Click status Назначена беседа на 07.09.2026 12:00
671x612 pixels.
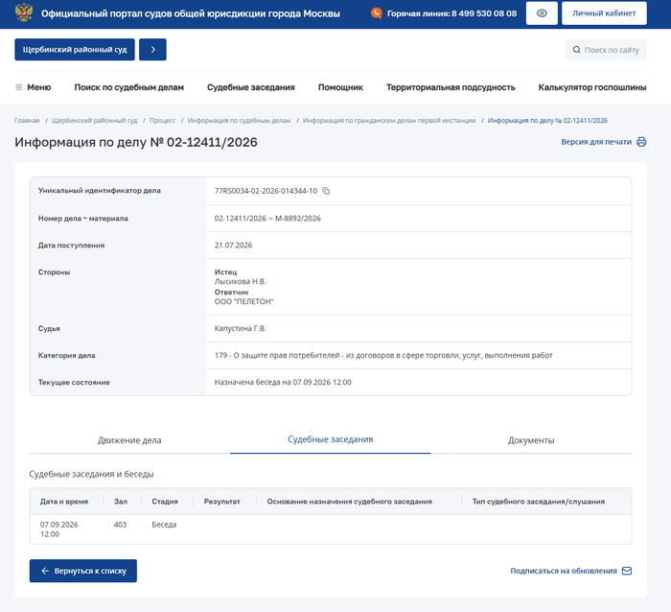[283, 383]
